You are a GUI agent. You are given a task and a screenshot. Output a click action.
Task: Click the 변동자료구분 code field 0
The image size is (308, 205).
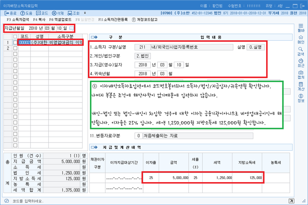click(139, 136)
